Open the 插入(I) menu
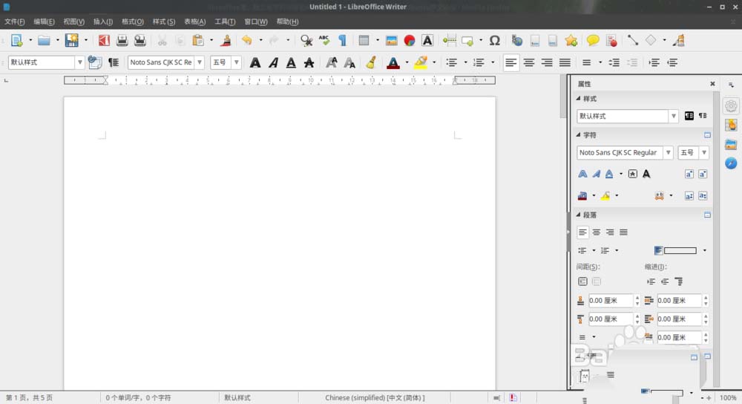This screenshot has width=742, height=404. [x=103, y=22]
